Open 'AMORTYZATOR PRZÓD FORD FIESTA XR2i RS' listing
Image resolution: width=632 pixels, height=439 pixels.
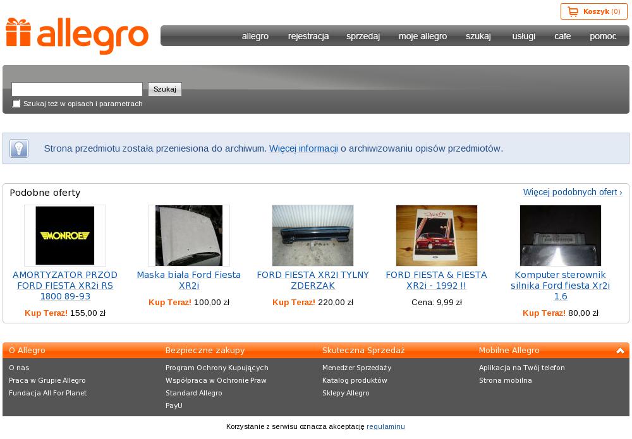(65, 286)
